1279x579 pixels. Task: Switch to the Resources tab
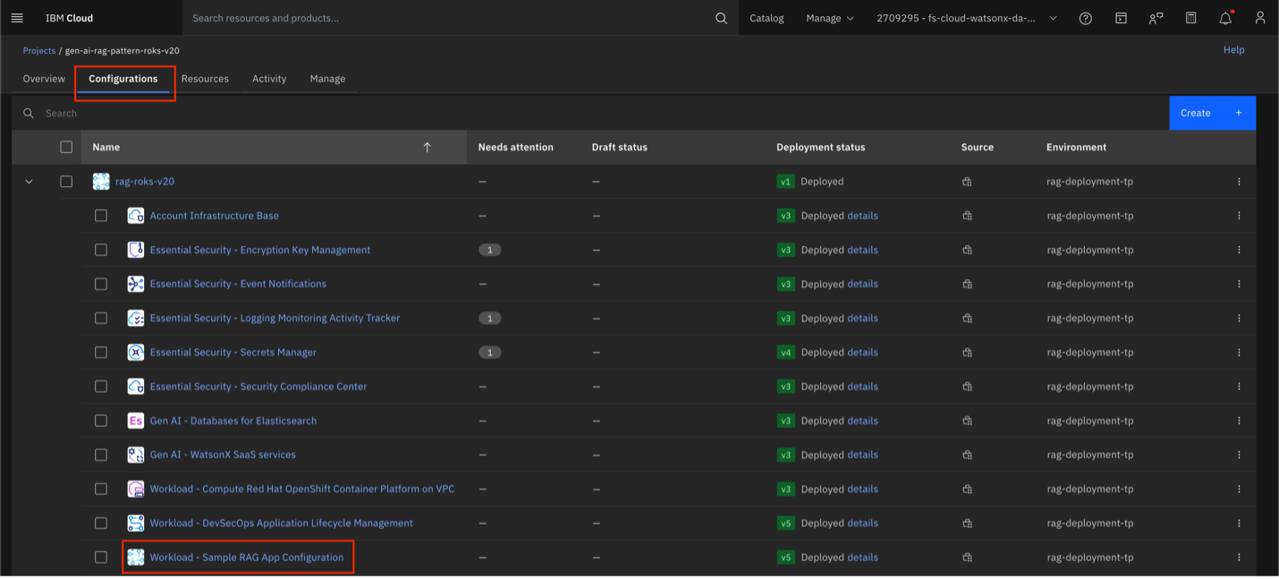coord(205,79)
